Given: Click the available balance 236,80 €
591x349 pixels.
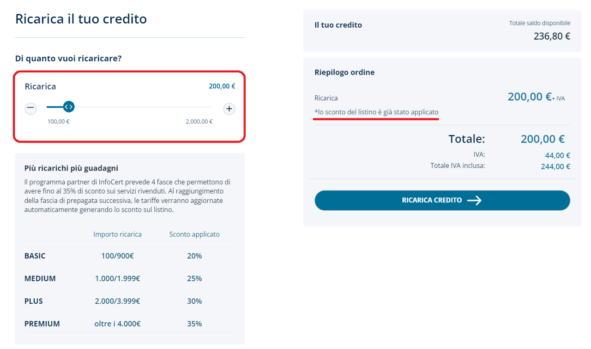Looking at the screenshot, I should pos(552,36).
